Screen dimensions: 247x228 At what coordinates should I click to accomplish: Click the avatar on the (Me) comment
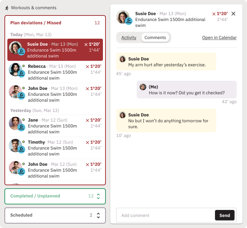pos(143,87)
